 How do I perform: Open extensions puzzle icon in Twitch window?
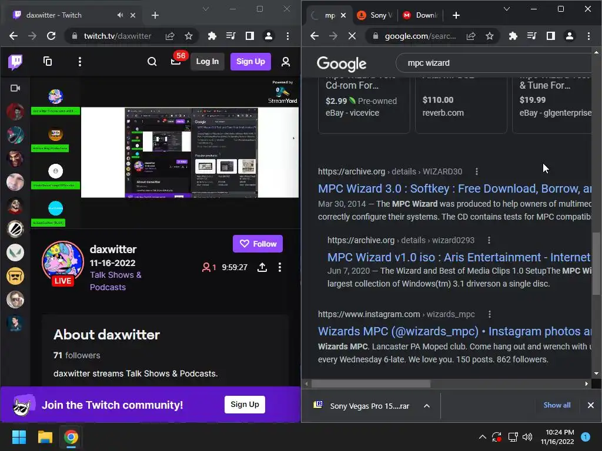click(x=212, y=36)
